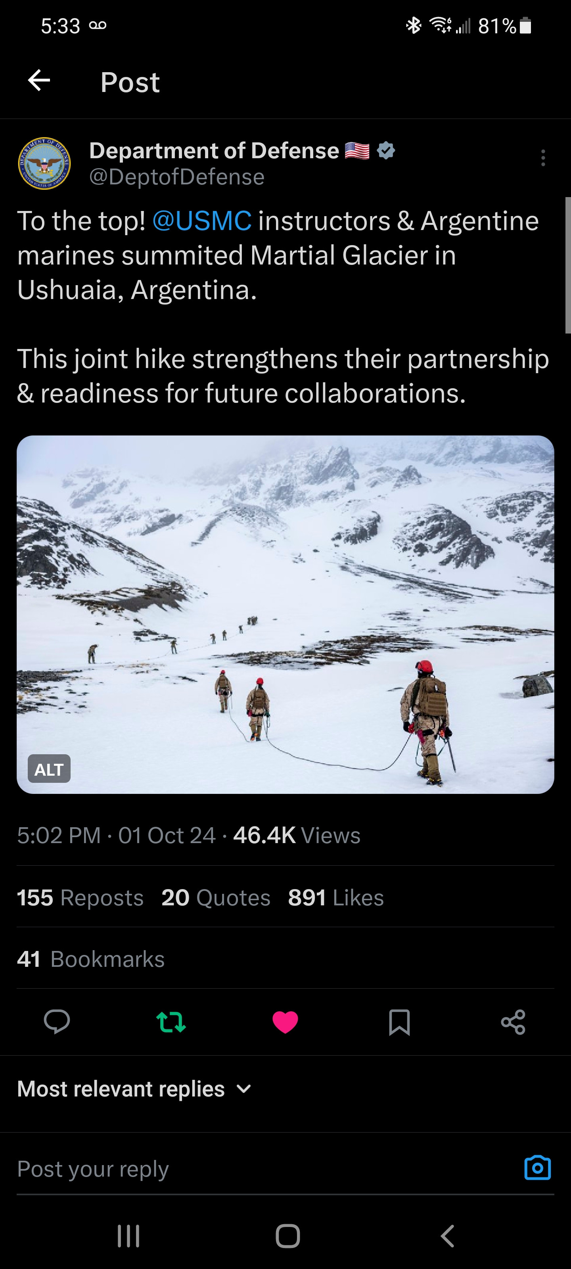Tap the Android home button
The width and height of the screenshot is (571, 1269).
288,1236
